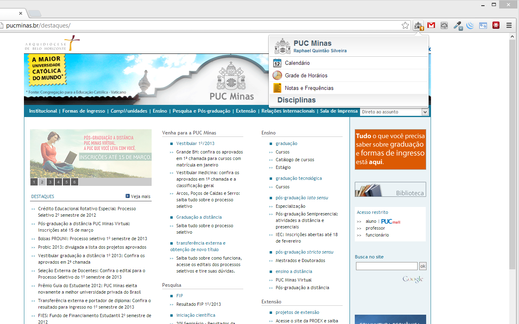This screenshot has height=324, width=519.
Task: Click the PUC Minas extension toolbar icon
Action: point(418,26)
